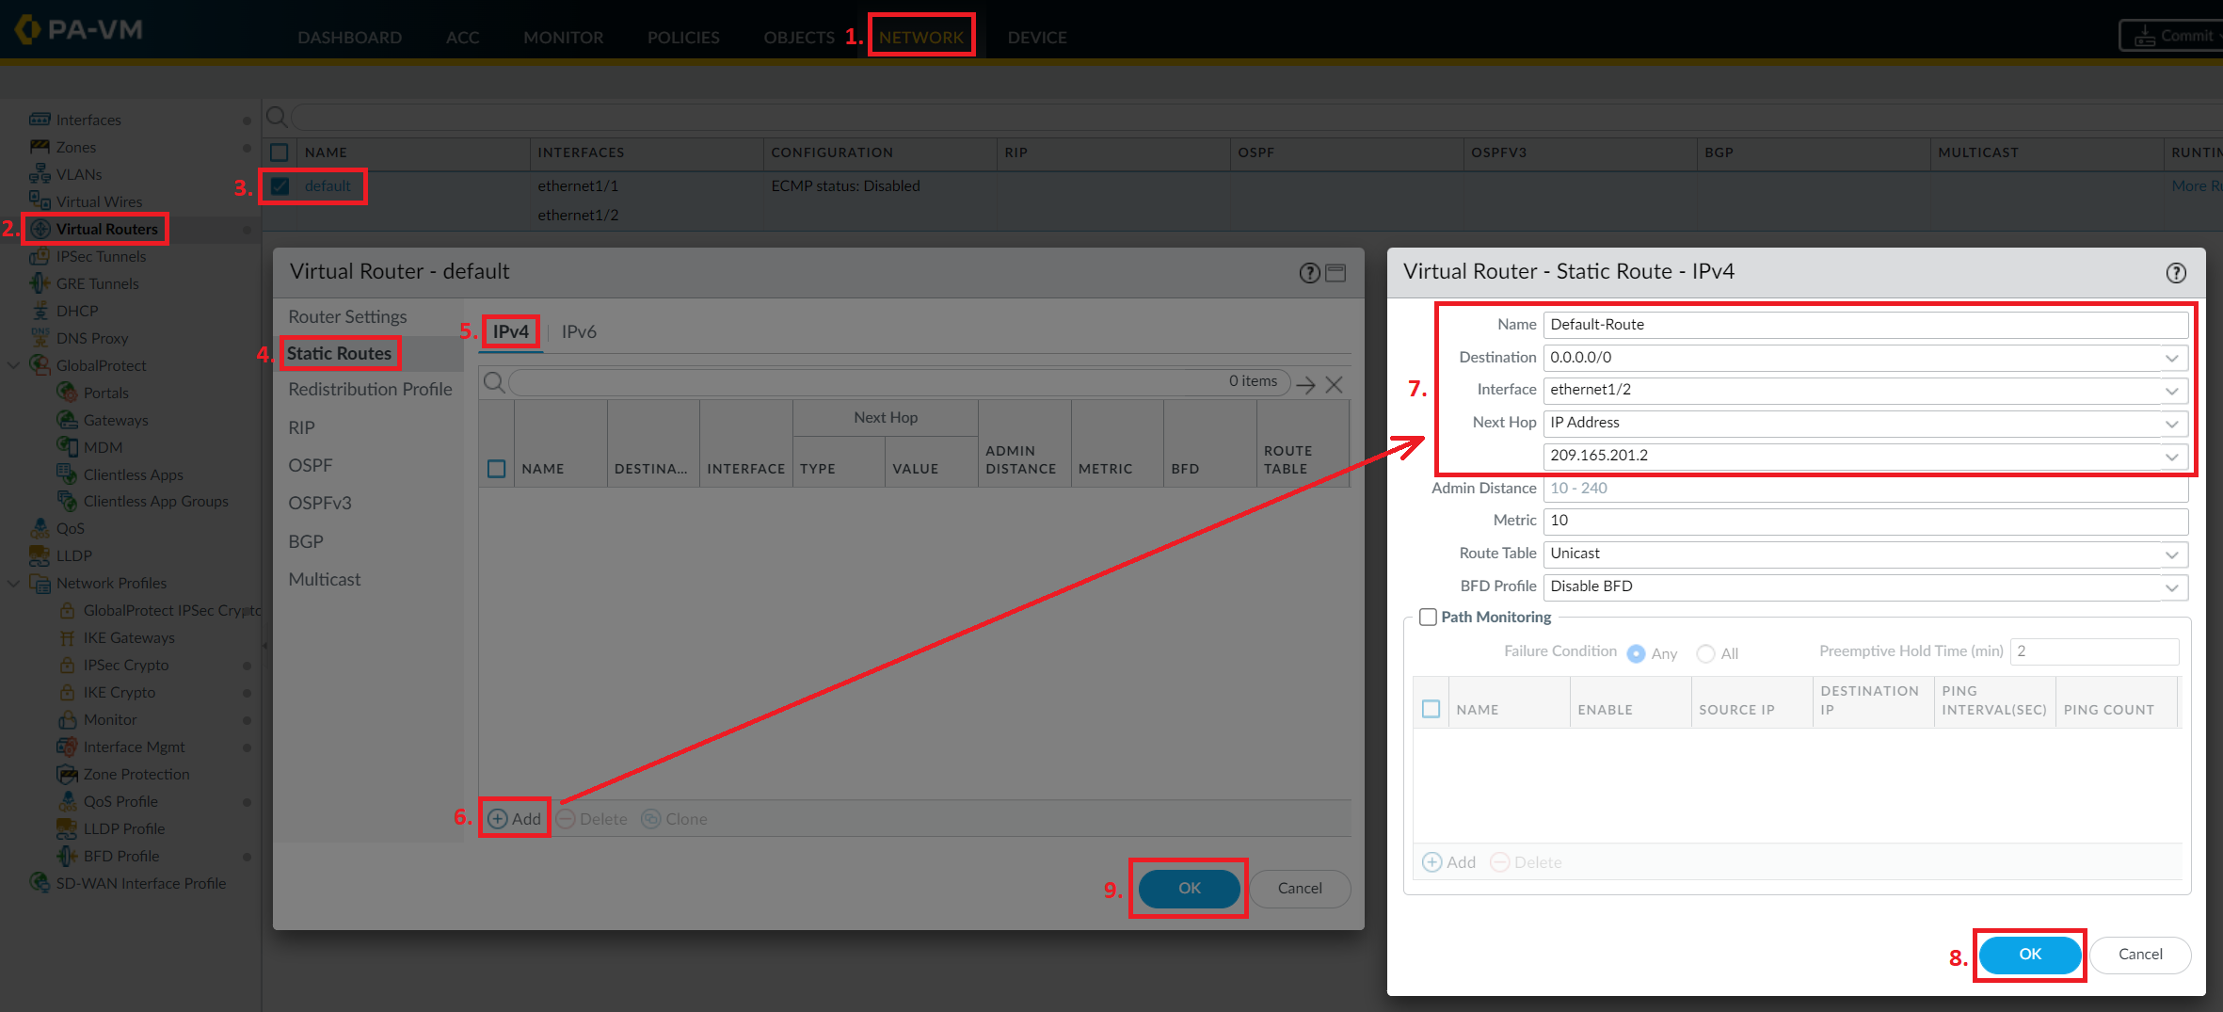
Task: Click the Multicast entry in router menu
Action: pyautogui.click(x=325, y=579)
